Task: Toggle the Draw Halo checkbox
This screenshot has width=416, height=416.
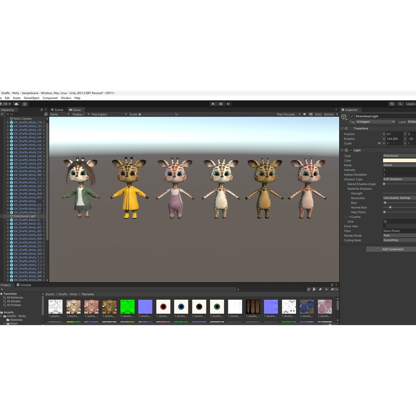Action: [384, 226]
